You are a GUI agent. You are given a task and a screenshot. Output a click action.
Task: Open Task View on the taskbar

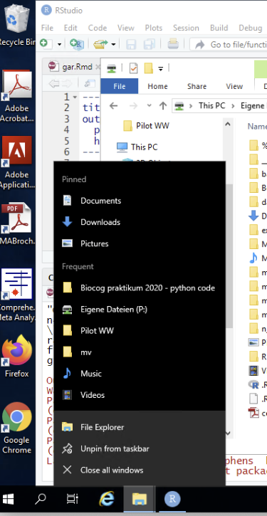click(73, 500)
